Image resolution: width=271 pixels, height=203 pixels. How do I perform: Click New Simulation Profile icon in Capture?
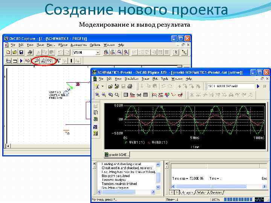(x=8, y=61)
